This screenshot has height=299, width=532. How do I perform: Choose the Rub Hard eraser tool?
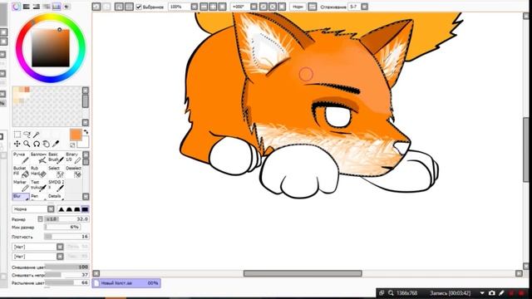38,172
